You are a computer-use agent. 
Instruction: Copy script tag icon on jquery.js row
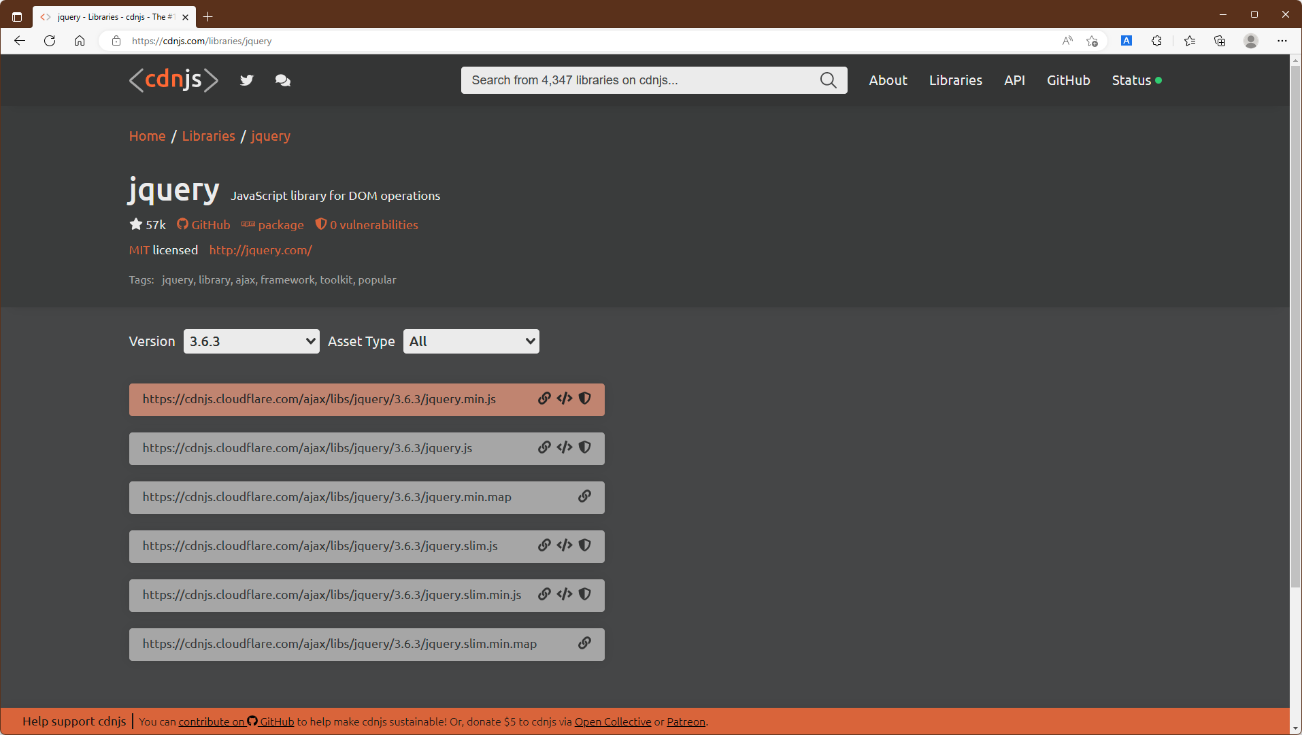pyautogui.click(x=565, y=447)
